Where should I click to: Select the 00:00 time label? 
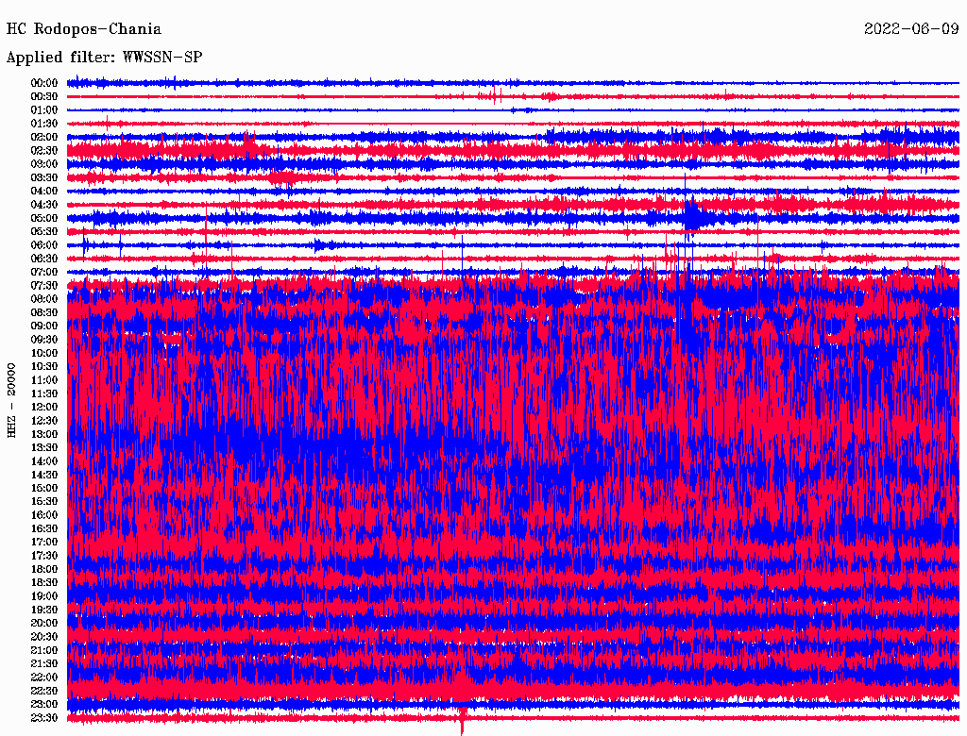44,83
